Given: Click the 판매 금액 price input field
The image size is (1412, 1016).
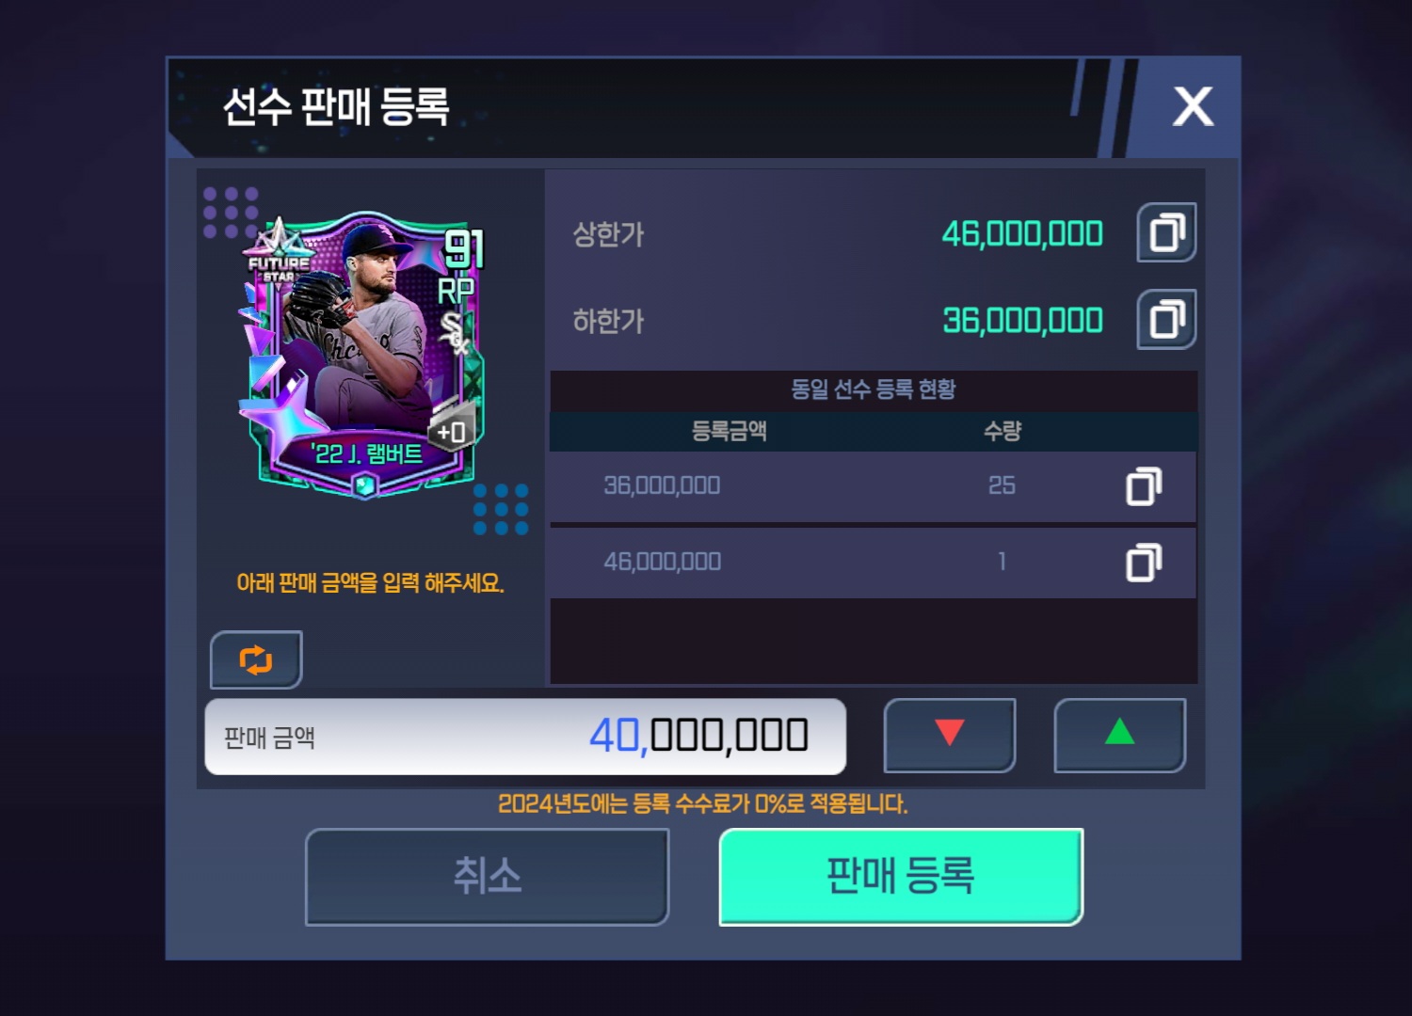Looking at the screenshot, I should 525,737.
